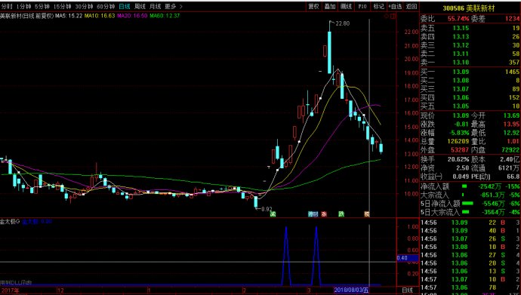This screenshot has height=295, width=521.
Task: Click the green event marker below the 8.92 low
Action: click(x=273, y=214)
